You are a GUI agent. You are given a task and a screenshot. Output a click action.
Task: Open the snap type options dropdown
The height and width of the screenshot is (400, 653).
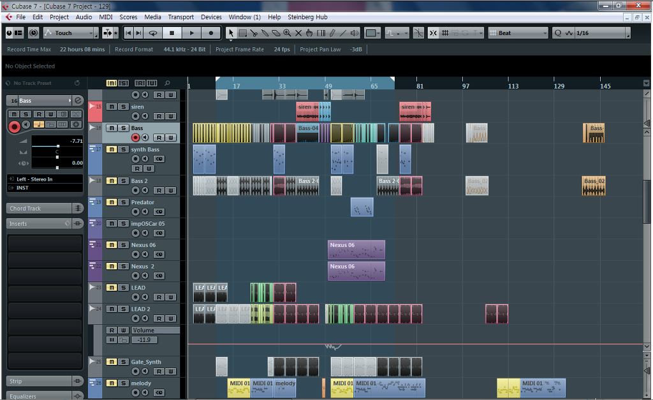coord(481,33)
